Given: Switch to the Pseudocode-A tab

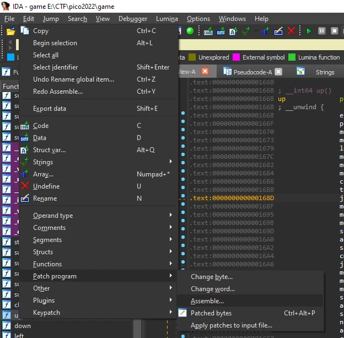Looking at the screenshot, I should coord(252,72).
